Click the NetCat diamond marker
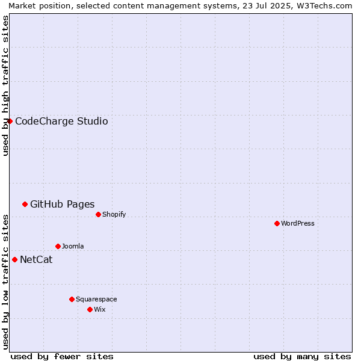This screenshot has width=361, height=361. tap(14, 260)
